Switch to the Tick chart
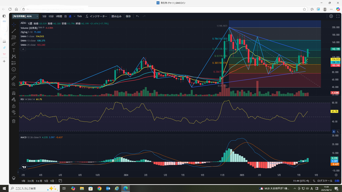The image size is (342, 192). pos(80,16)
